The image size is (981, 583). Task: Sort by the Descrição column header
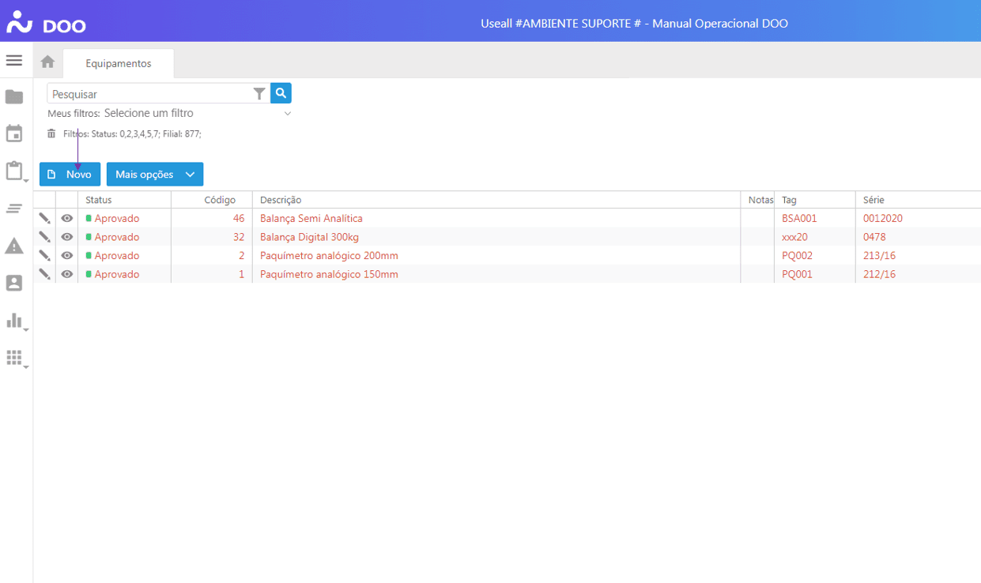[281, 200]
